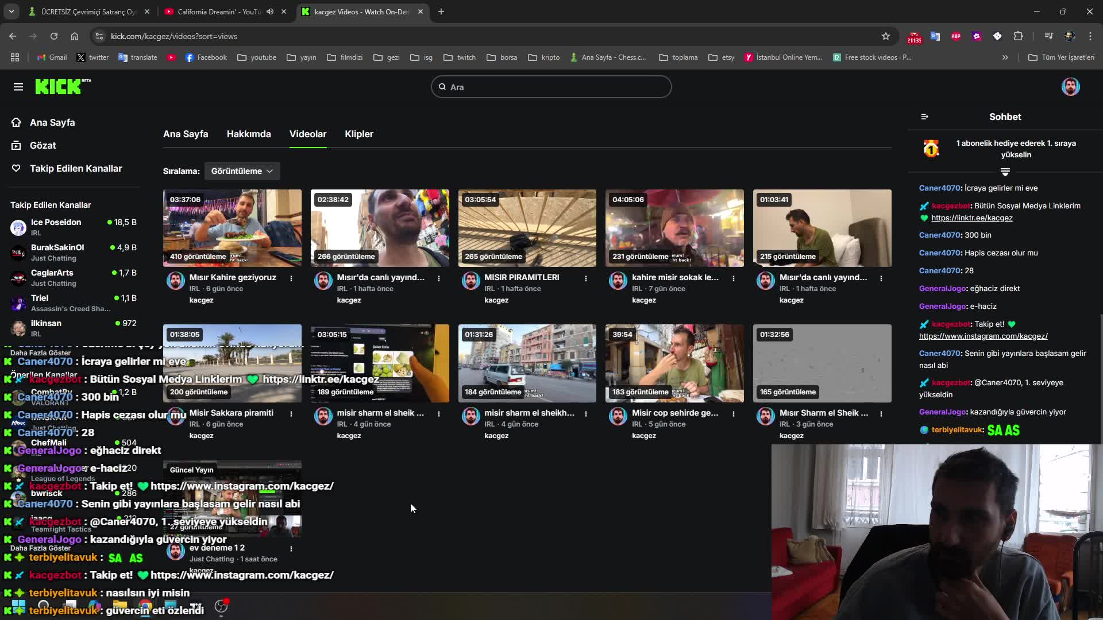
Task: Reload the page
Action: 54,36
